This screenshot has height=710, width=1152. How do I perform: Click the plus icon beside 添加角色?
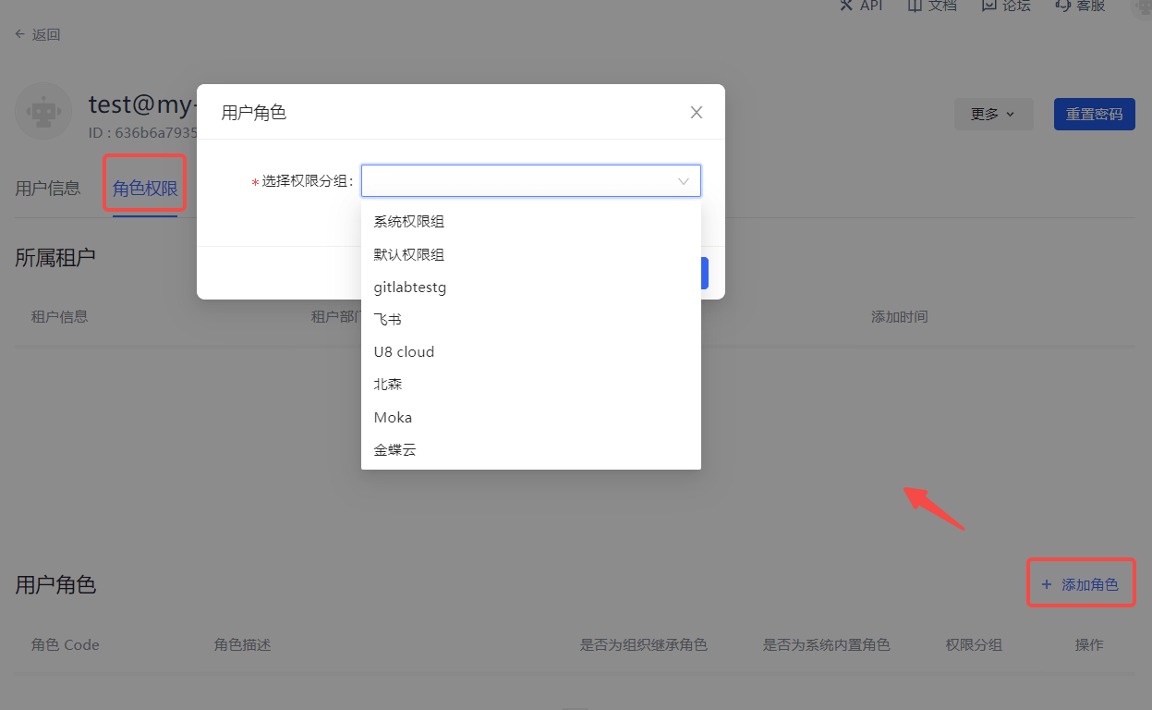pos(1047,584)
